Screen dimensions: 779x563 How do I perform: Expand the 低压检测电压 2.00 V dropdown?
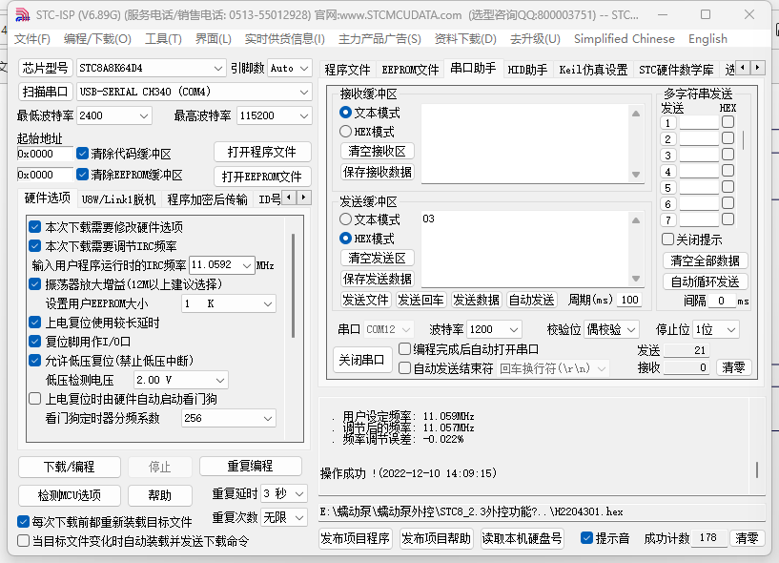220,381
